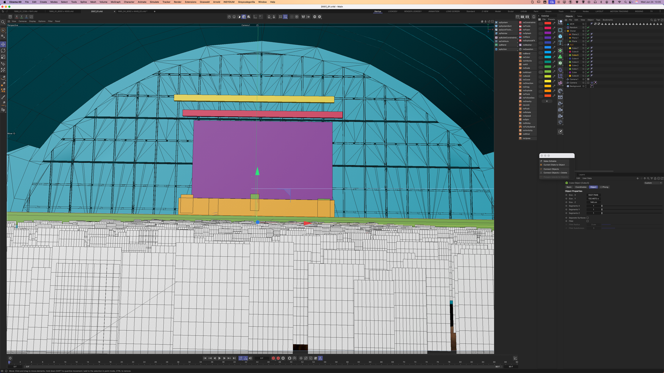Select the Scale tool in left toolbar
The height and width of the screenshot is (373, 664).
(3, 57)
